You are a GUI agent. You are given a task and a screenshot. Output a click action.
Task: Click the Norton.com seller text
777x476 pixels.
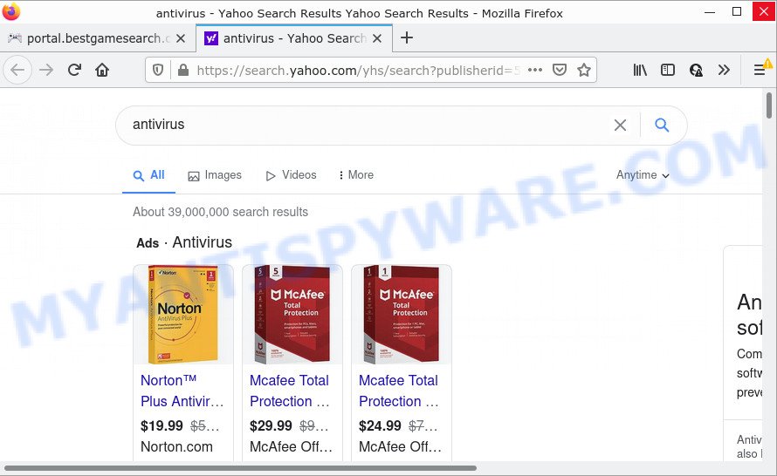tap(176, 447)
